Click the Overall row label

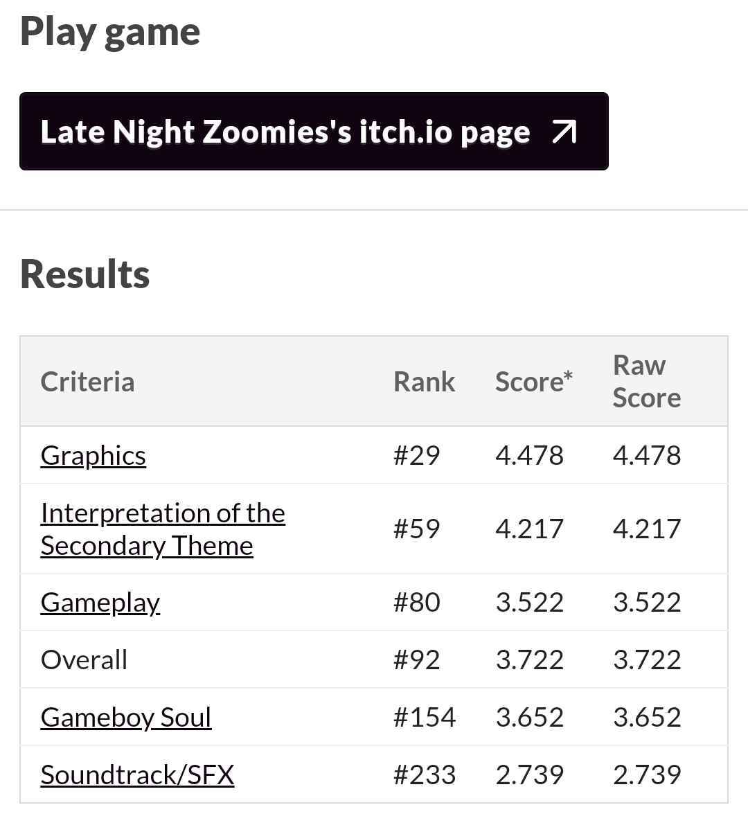(84, 660)
